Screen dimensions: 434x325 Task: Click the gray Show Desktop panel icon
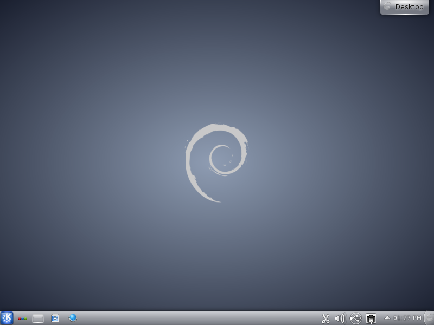point(38,318)
